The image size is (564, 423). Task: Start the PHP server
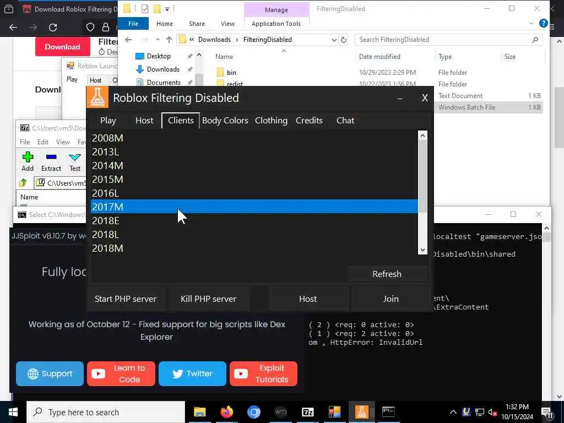point(126,299)
